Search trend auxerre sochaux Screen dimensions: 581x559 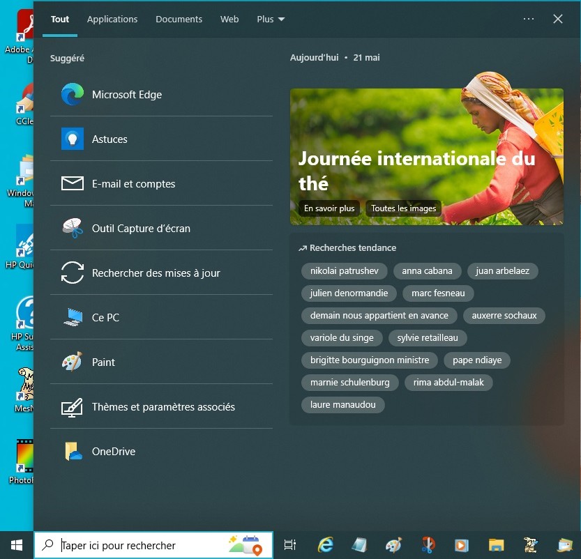click(504, 316)
